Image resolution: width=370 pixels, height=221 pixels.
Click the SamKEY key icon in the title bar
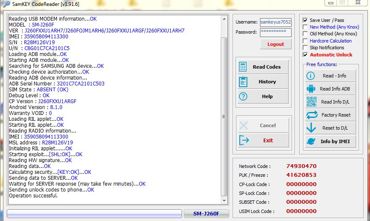pos(7,4)
